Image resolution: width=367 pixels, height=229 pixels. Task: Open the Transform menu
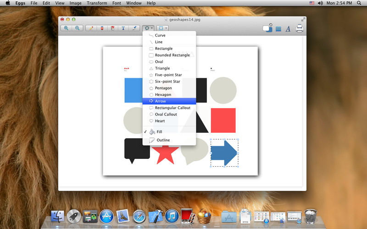click(x=97, y=3)
